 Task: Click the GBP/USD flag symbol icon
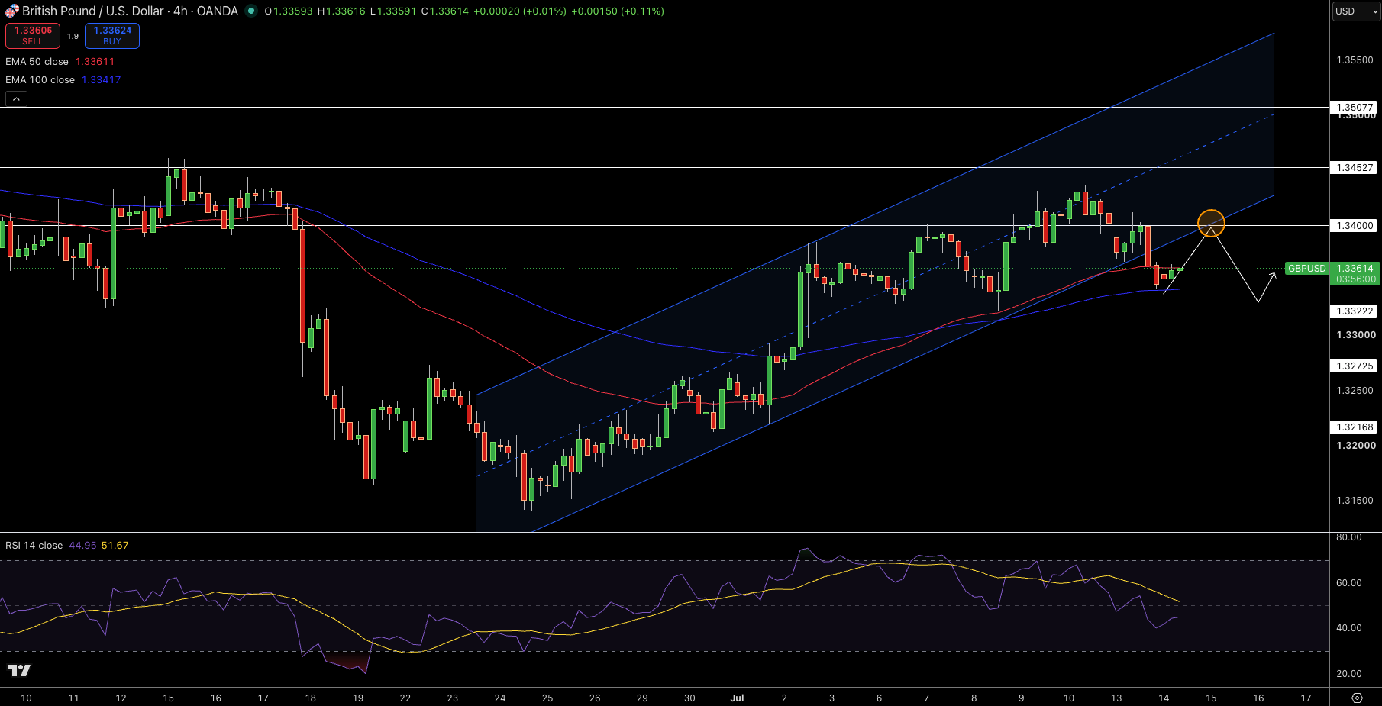point(11,11)
